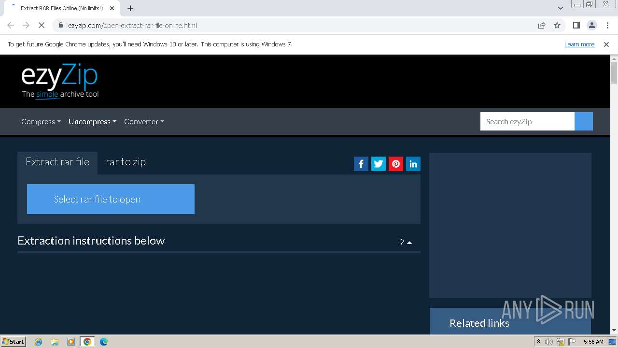Click the ezyZip logo
Viewport: 618px width, 348px height.
click(x=60, y=81)
